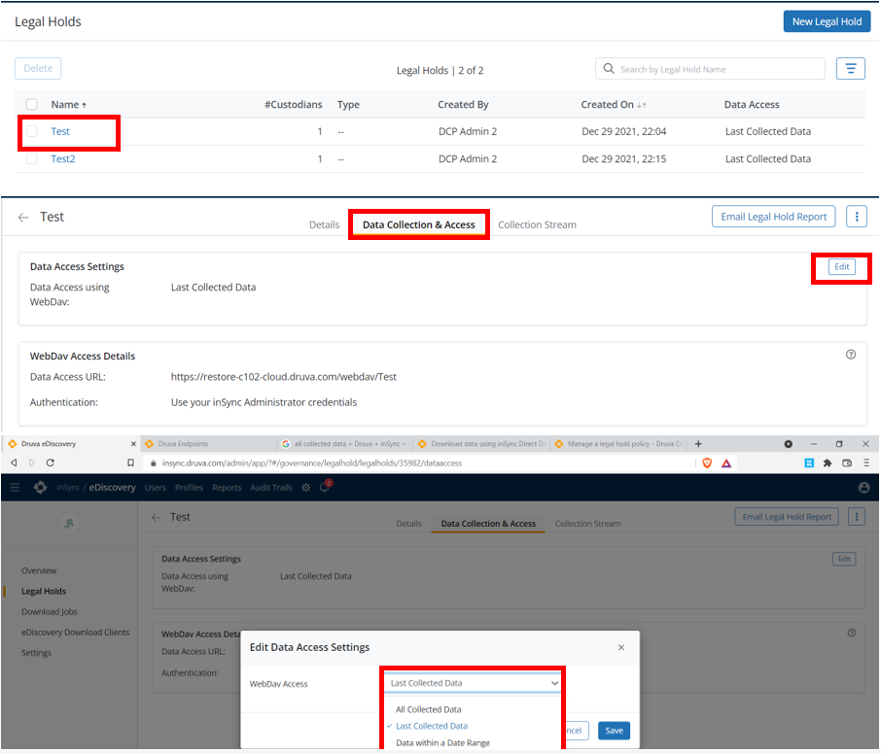
Task: Click the browser address bar URL
Action: tap(312, 463)
